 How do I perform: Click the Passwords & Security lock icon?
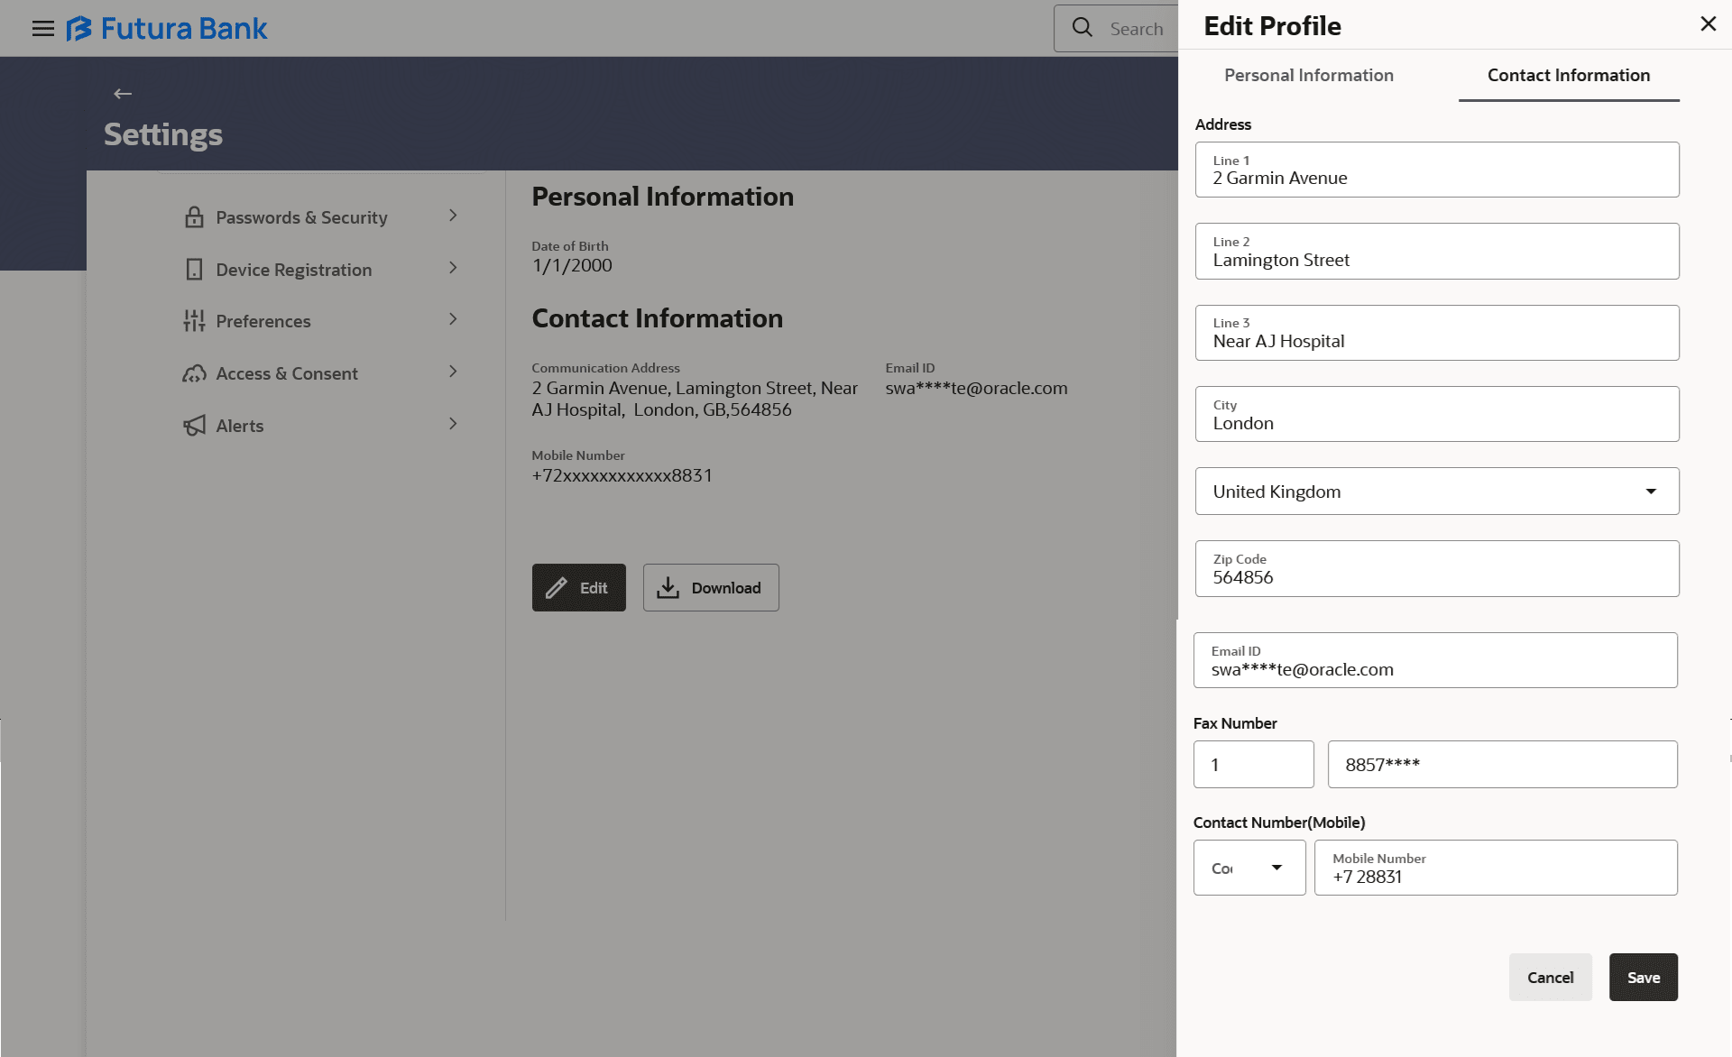click(194, 217)
